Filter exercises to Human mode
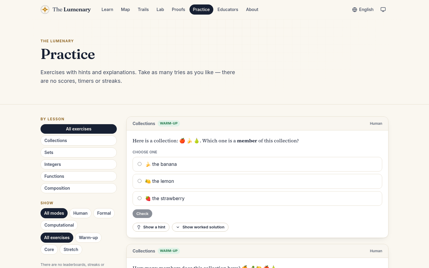The width and height of the screenshot is (429, 268). tap(80, 213)
